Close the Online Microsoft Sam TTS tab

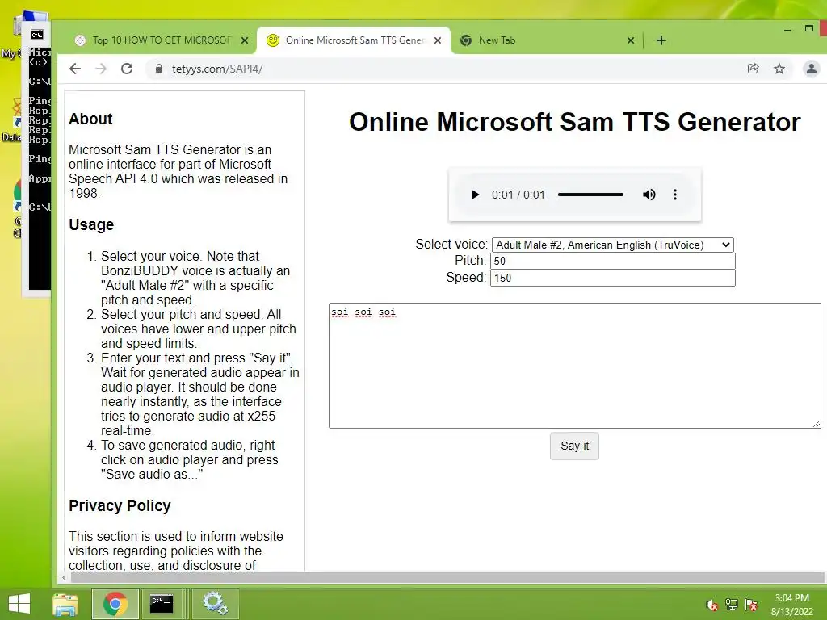(x=437, y=40)
